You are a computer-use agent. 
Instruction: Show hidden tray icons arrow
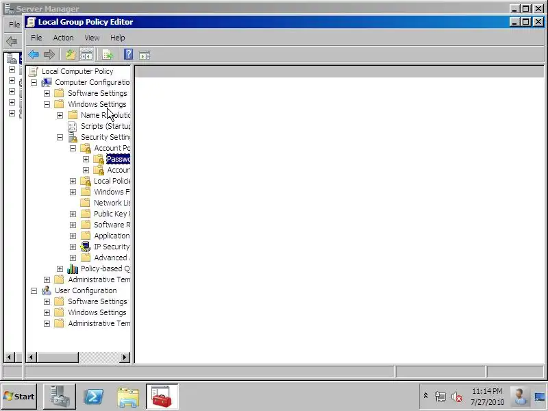click(425, 396)
